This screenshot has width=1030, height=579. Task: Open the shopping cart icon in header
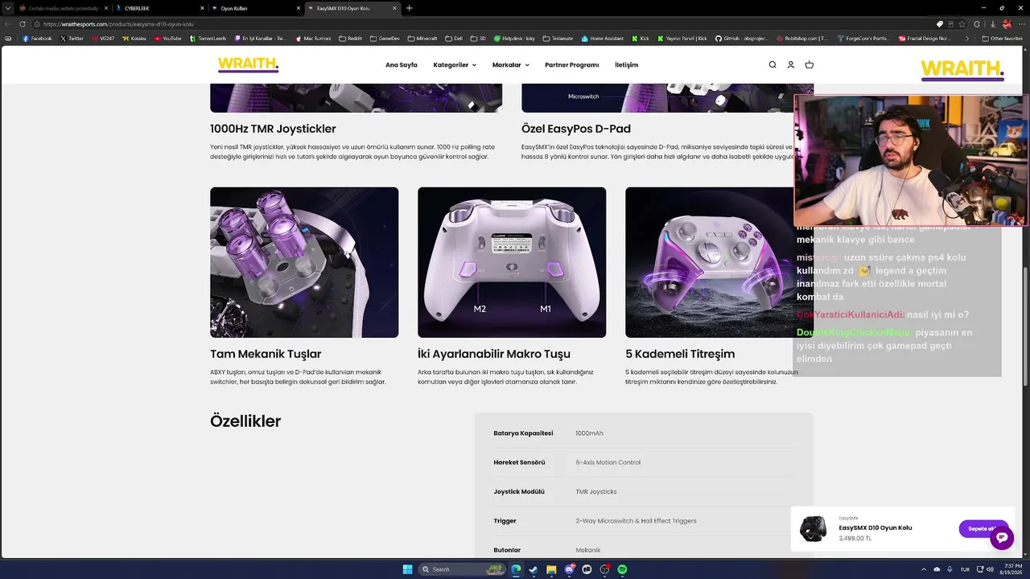(810, 65)
